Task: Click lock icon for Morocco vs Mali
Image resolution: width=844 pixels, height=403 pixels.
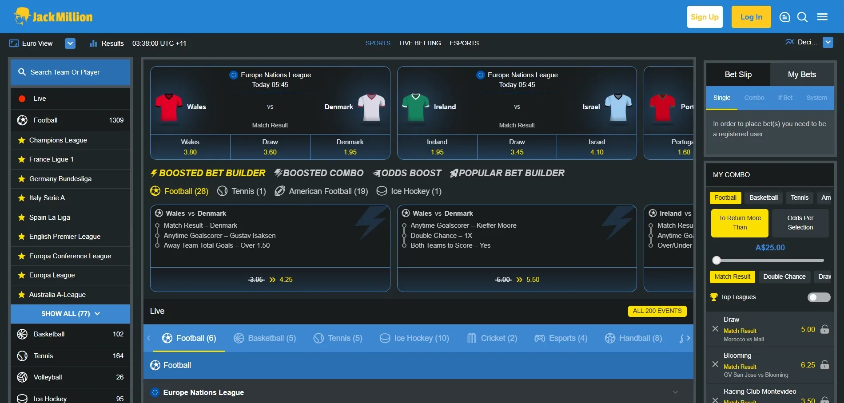Action: (824, 329)
